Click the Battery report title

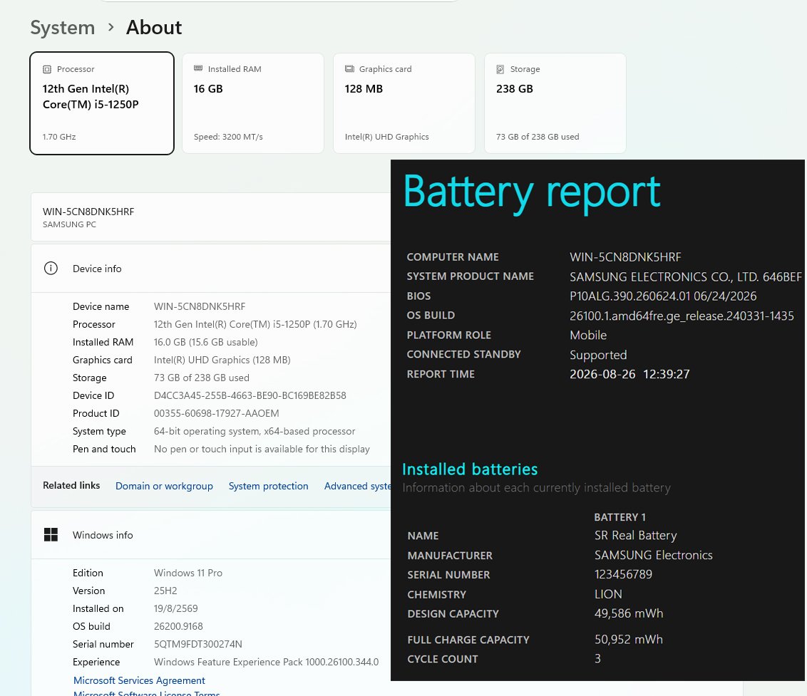pyautogui.click(x=532, y=192)
